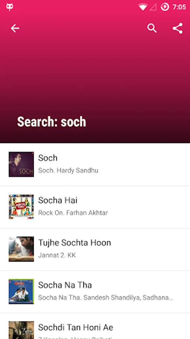The image size is (190, 339).
Task: Tap the 'Rock On. Farhan Akhtar' subtitle
Action: [73, 213]
